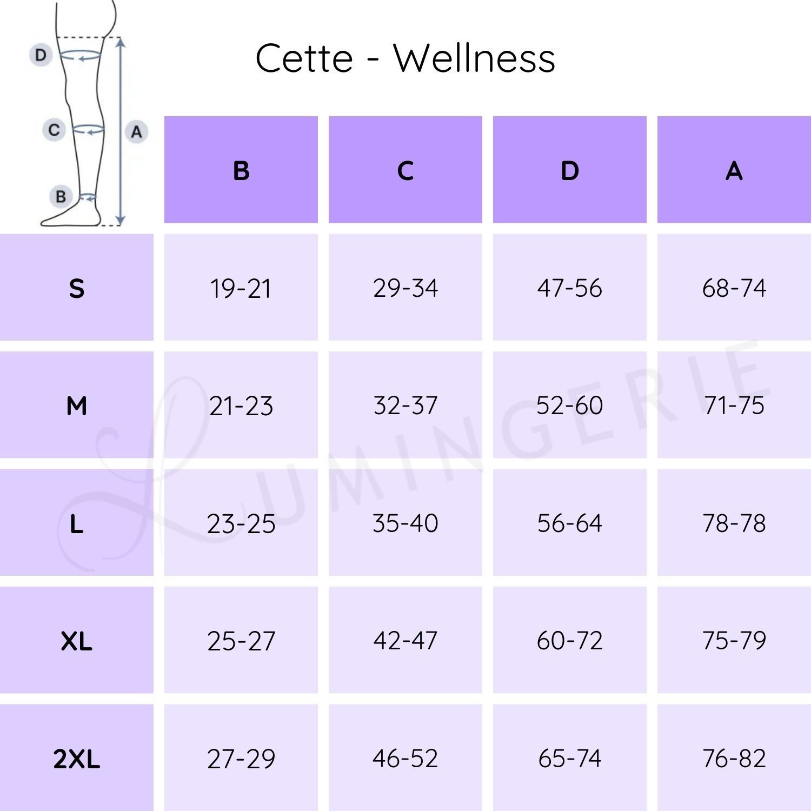Click the B circle marker near the ankle
The width and height of the screenshot is (811, 811).
61,197
